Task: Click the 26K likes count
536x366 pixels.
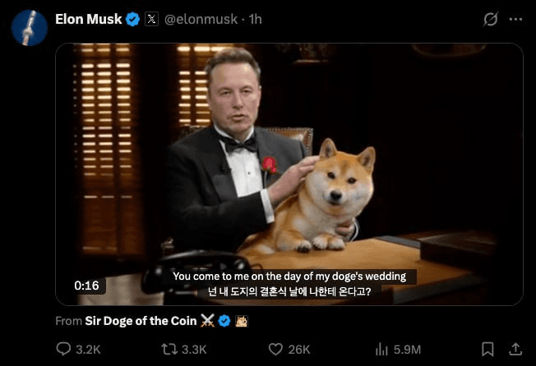Action: [x=299, y=350]
